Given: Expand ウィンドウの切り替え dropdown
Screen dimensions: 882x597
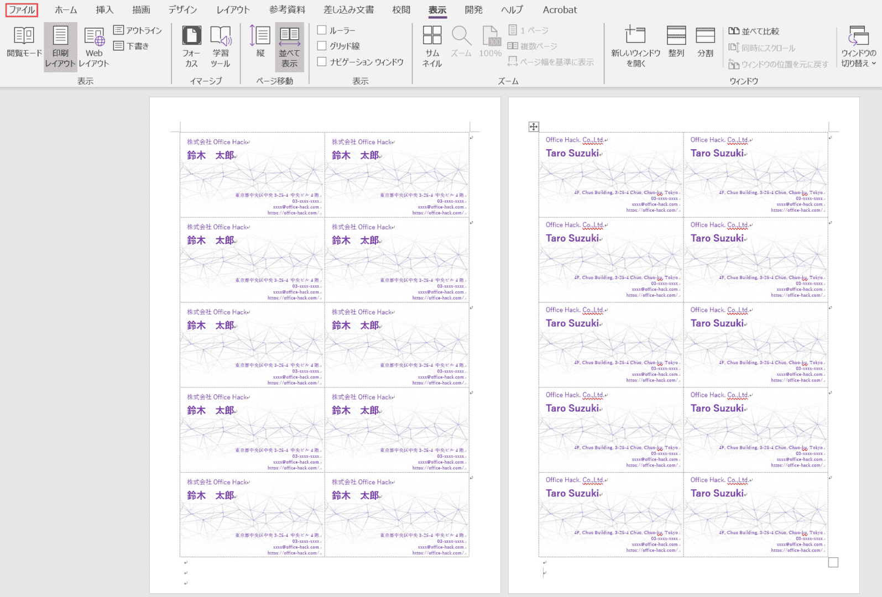Looking at the screenshot, I should (859, 47).
